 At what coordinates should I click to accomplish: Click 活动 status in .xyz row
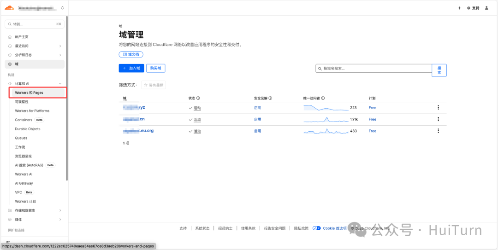click(x=197, y=108)
